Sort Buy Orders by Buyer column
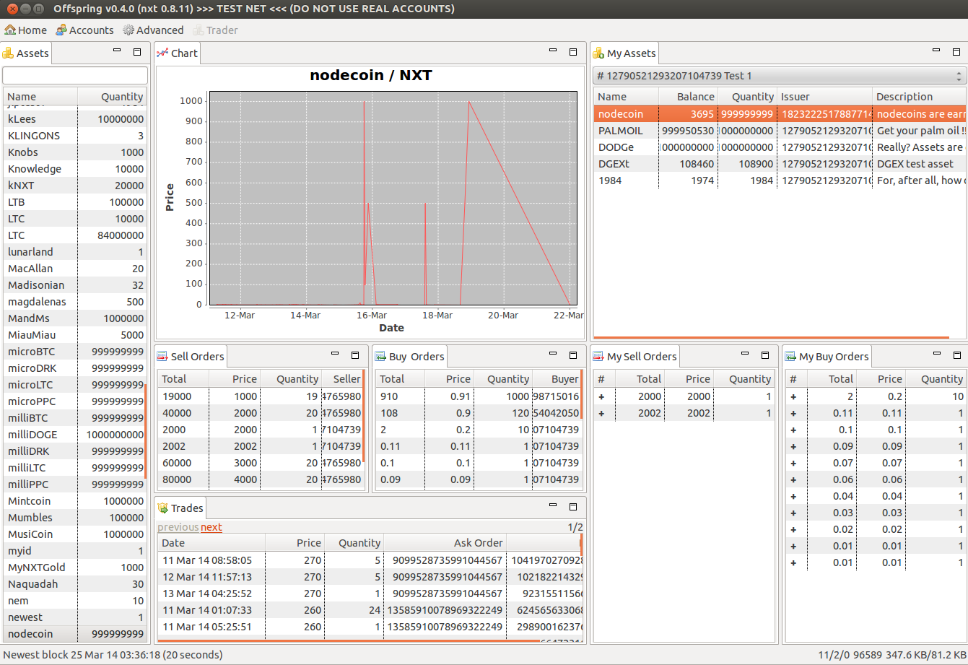The width and height of the screenshot is (968, 665). pos(557,379)
